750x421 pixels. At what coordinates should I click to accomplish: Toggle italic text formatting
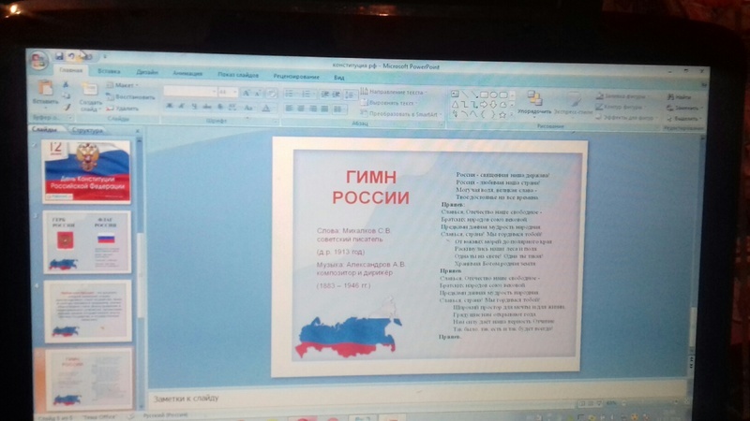click(181, 108)
